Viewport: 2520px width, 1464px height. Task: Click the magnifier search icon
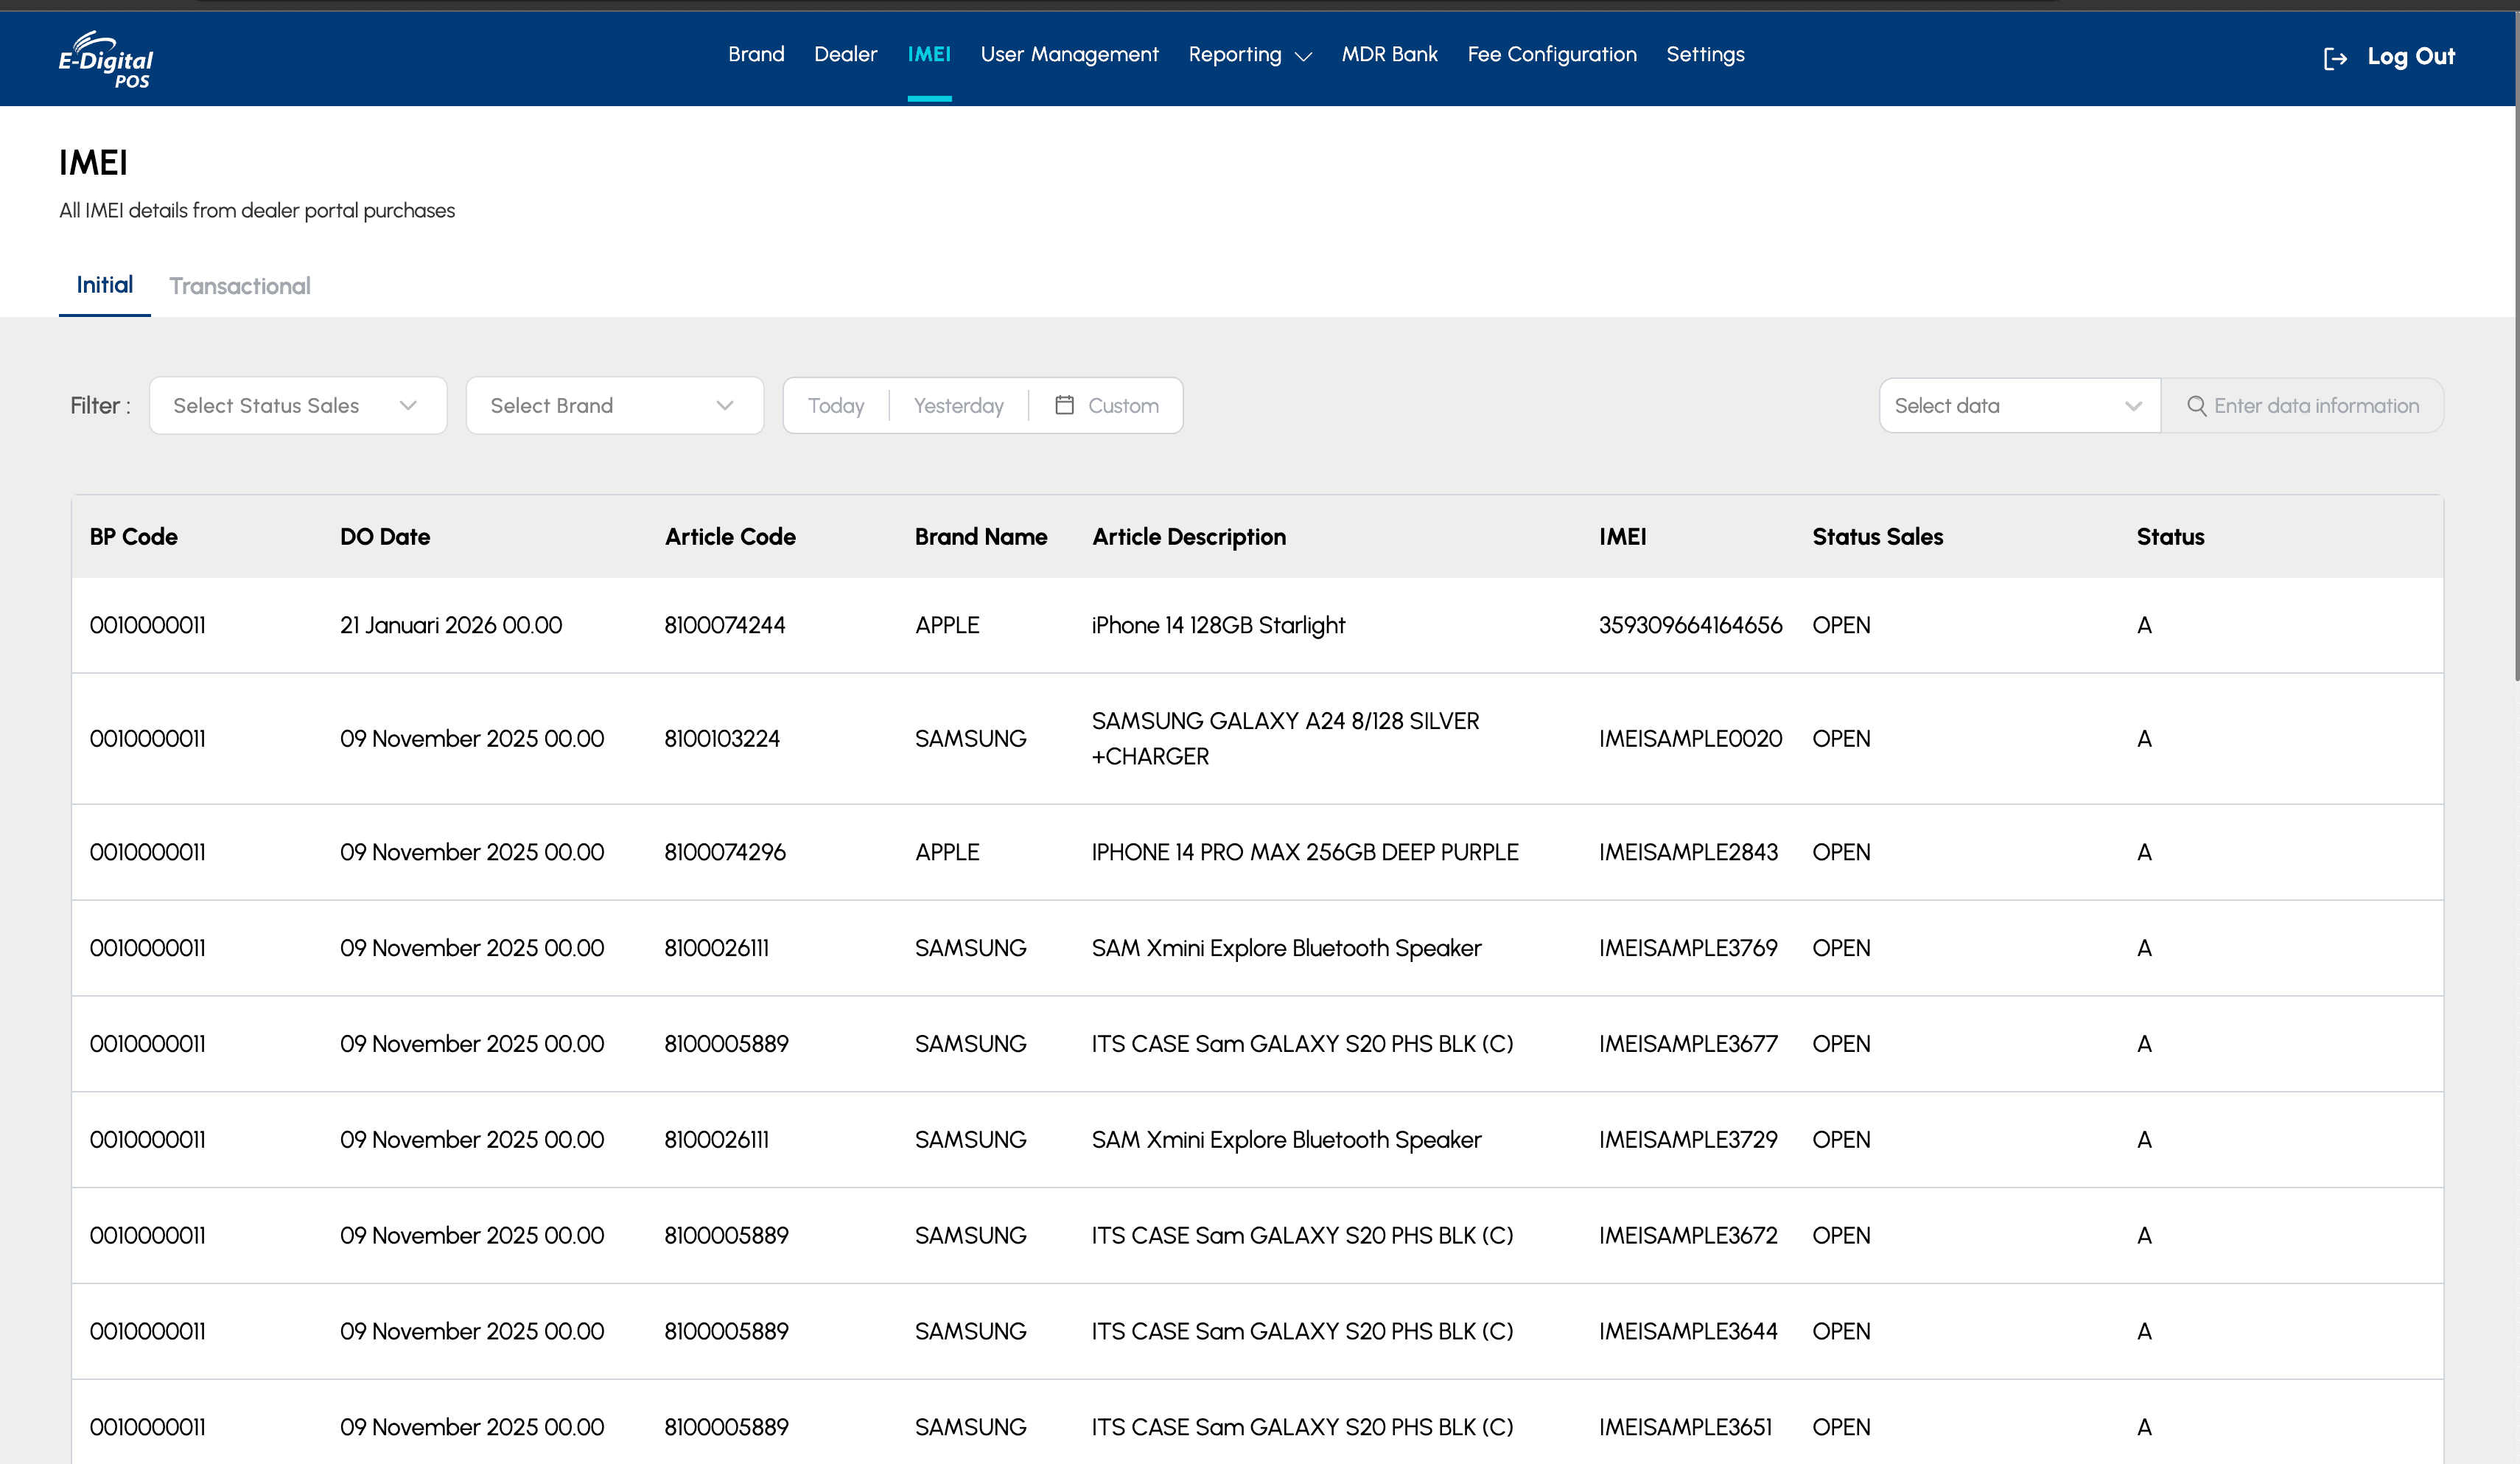point(2196,405)
